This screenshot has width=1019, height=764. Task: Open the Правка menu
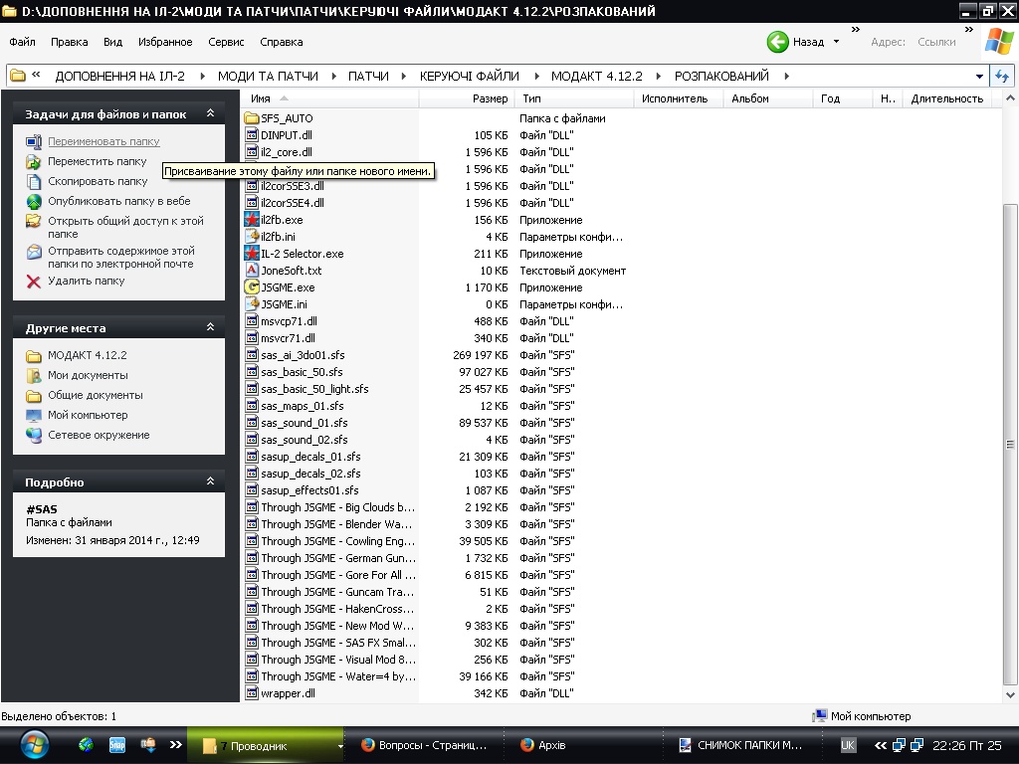tap(69, 42)
